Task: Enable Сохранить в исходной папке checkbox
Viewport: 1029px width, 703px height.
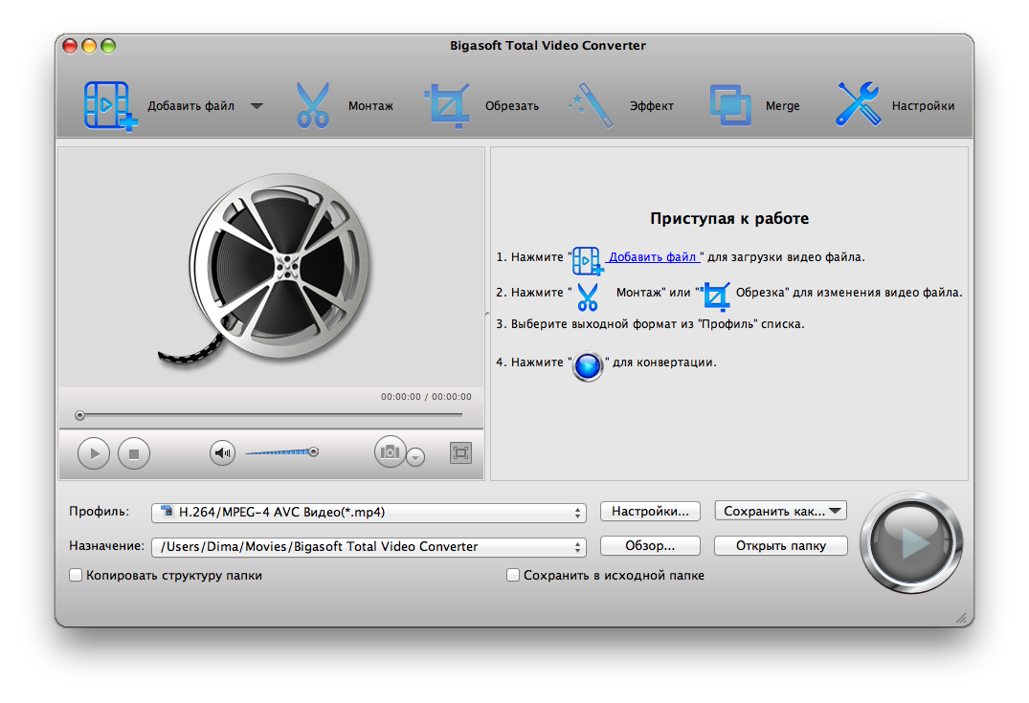Action: point(513,575)
